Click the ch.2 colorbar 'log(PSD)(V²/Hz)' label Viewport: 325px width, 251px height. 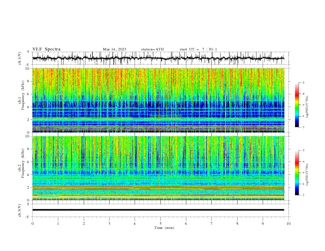(307, 174)
